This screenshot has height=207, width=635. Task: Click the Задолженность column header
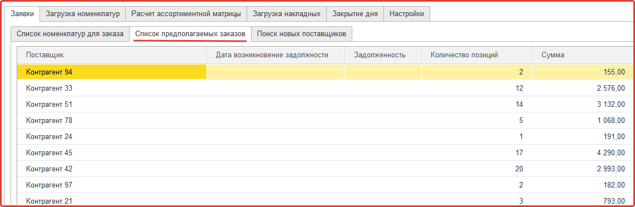[x=383, y=55]
